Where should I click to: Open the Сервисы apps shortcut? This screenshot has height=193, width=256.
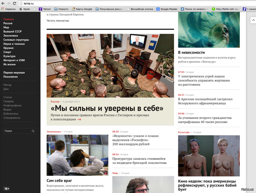pos(9,9)
